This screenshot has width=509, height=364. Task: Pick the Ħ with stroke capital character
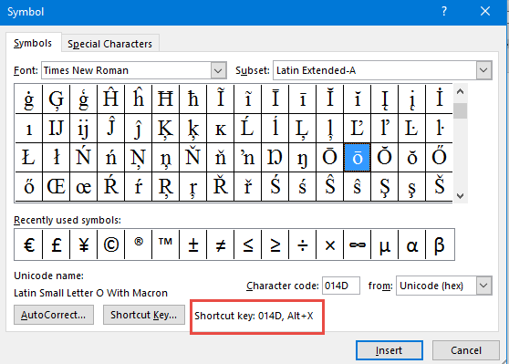click(x=165, y=99)
